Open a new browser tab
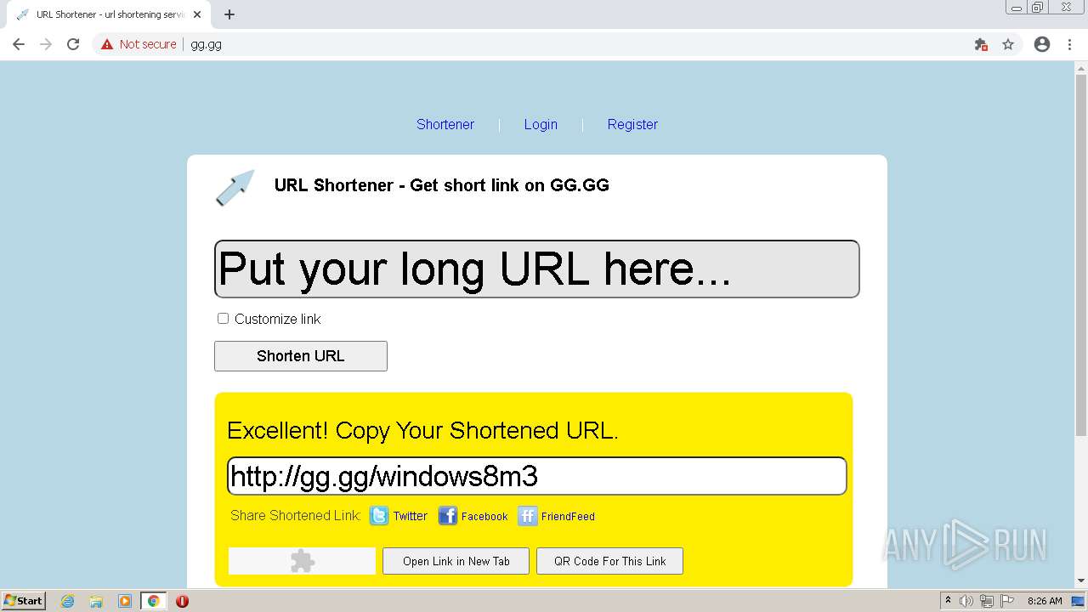This screenshot has height=612, width=1088. point(229,14)
